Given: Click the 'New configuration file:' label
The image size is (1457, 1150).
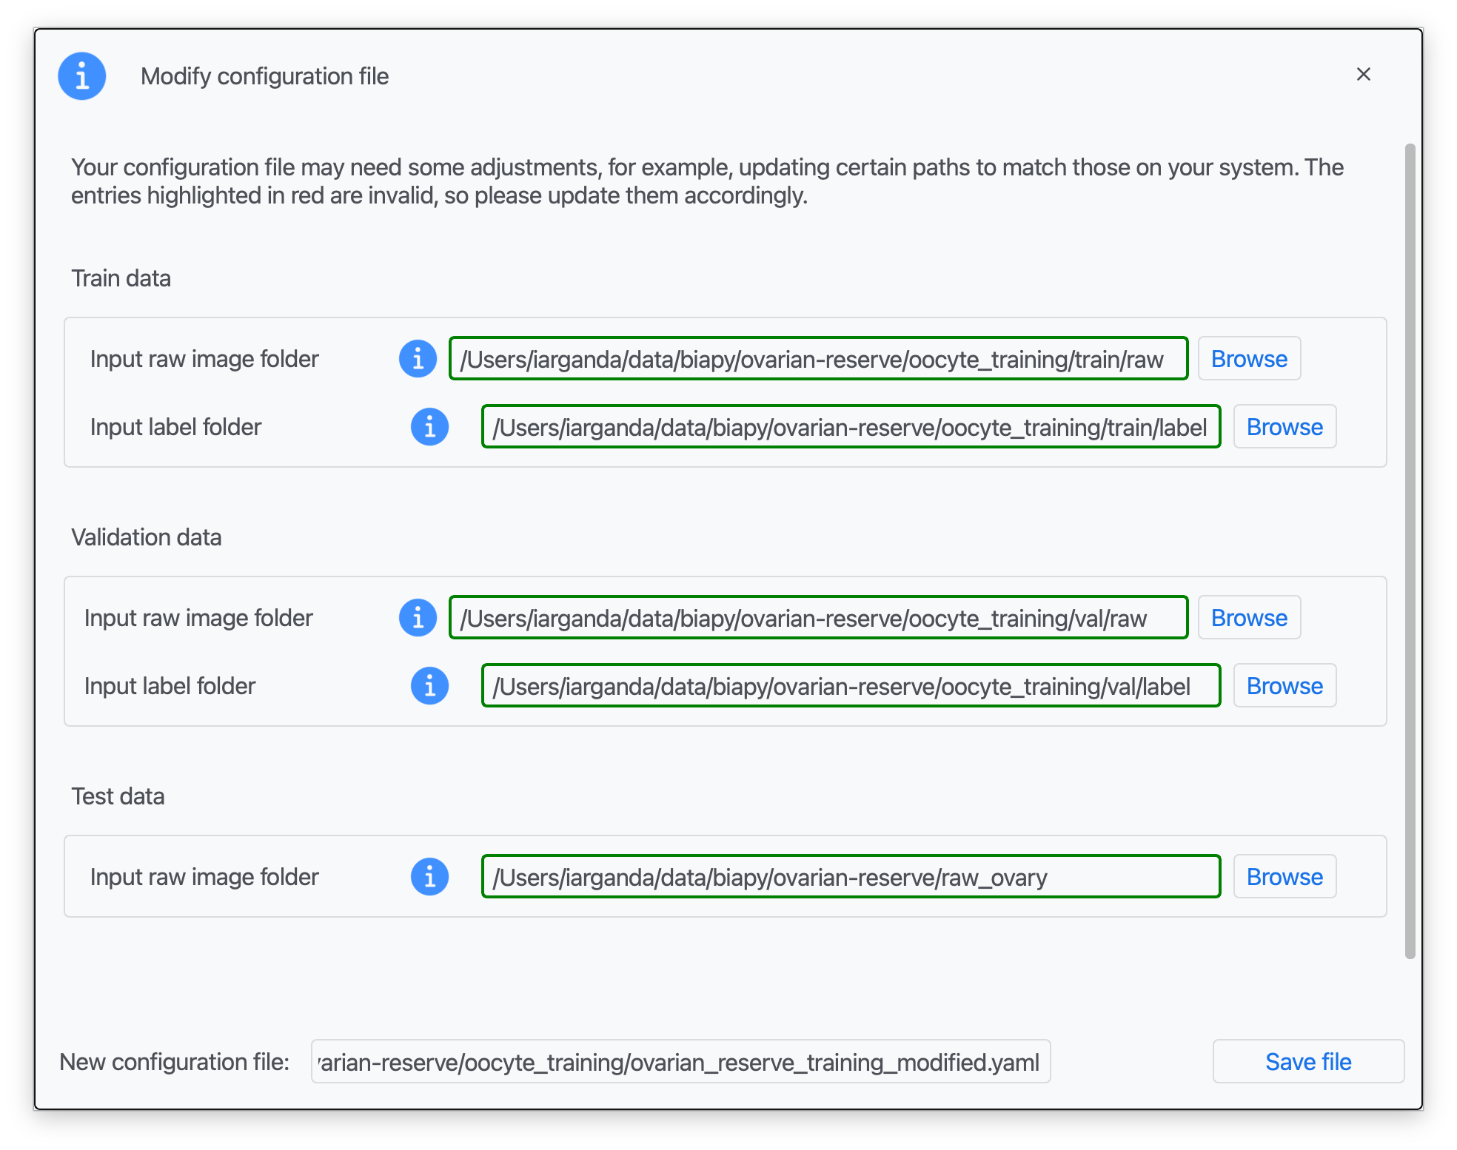Looking at the screenshot, I should [174, 1062].
